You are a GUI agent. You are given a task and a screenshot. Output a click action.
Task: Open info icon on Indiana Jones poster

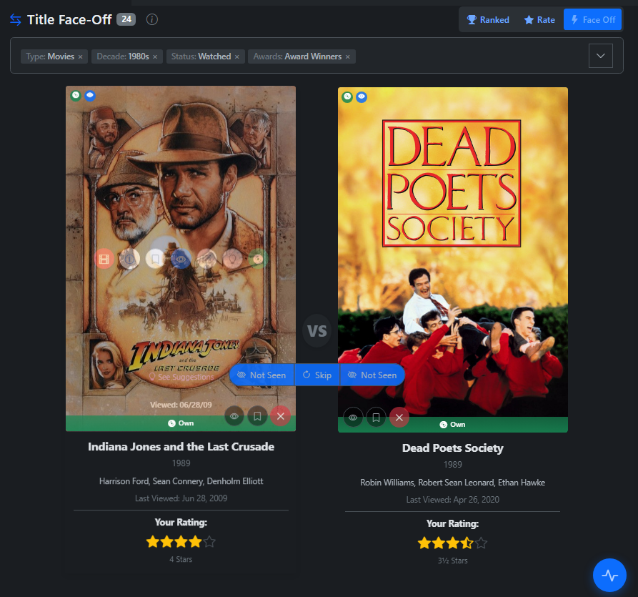click(129, 259)
